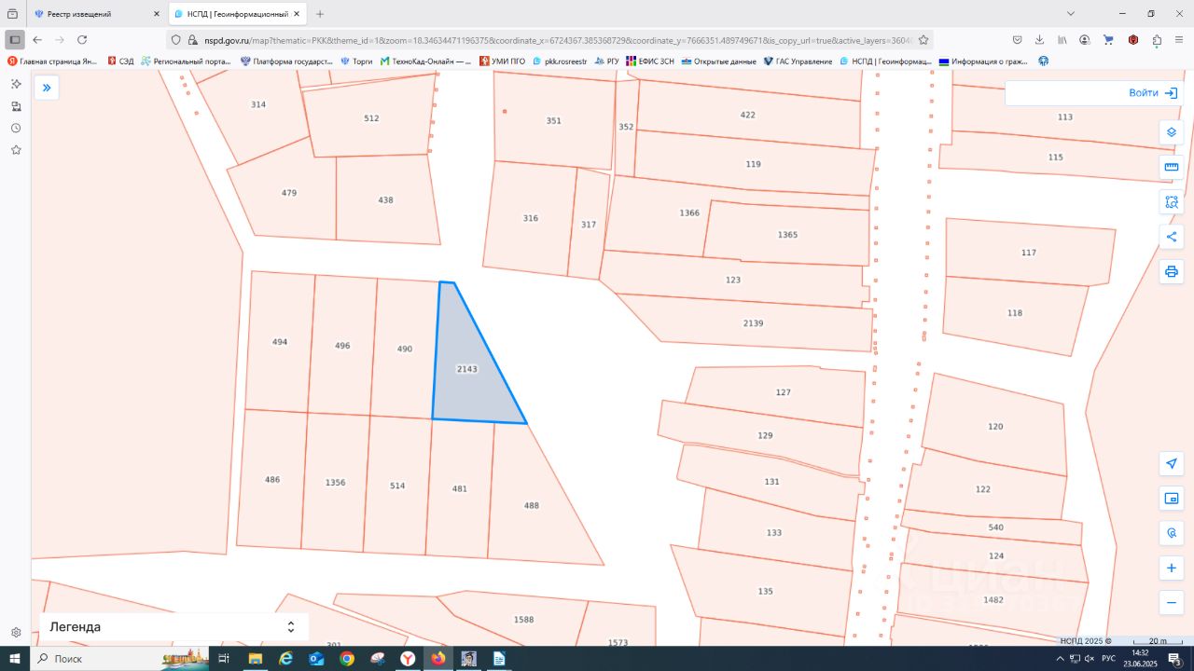Viewport: 1194px width, 671px height.
Task: Open Outlook from the taskbar
Action: pyautogui.click(x=316, y=658)
